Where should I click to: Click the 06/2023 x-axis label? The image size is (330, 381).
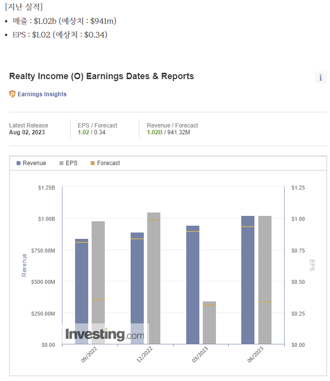point(255,355)
